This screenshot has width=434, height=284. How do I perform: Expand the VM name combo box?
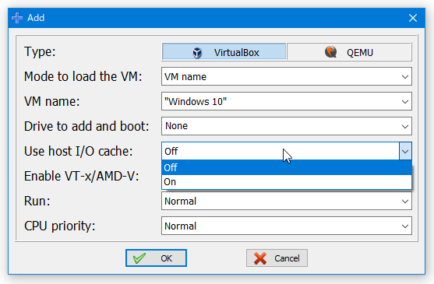point(405,101)
